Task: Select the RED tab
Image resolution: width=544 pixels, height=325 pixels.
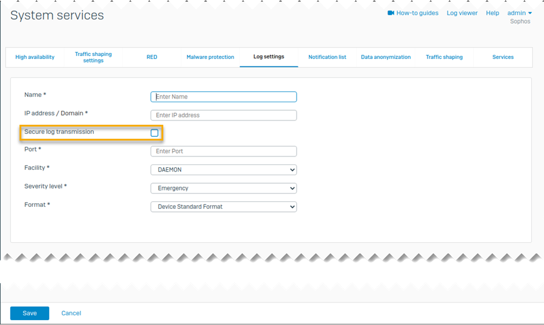Action: (152, 57)
